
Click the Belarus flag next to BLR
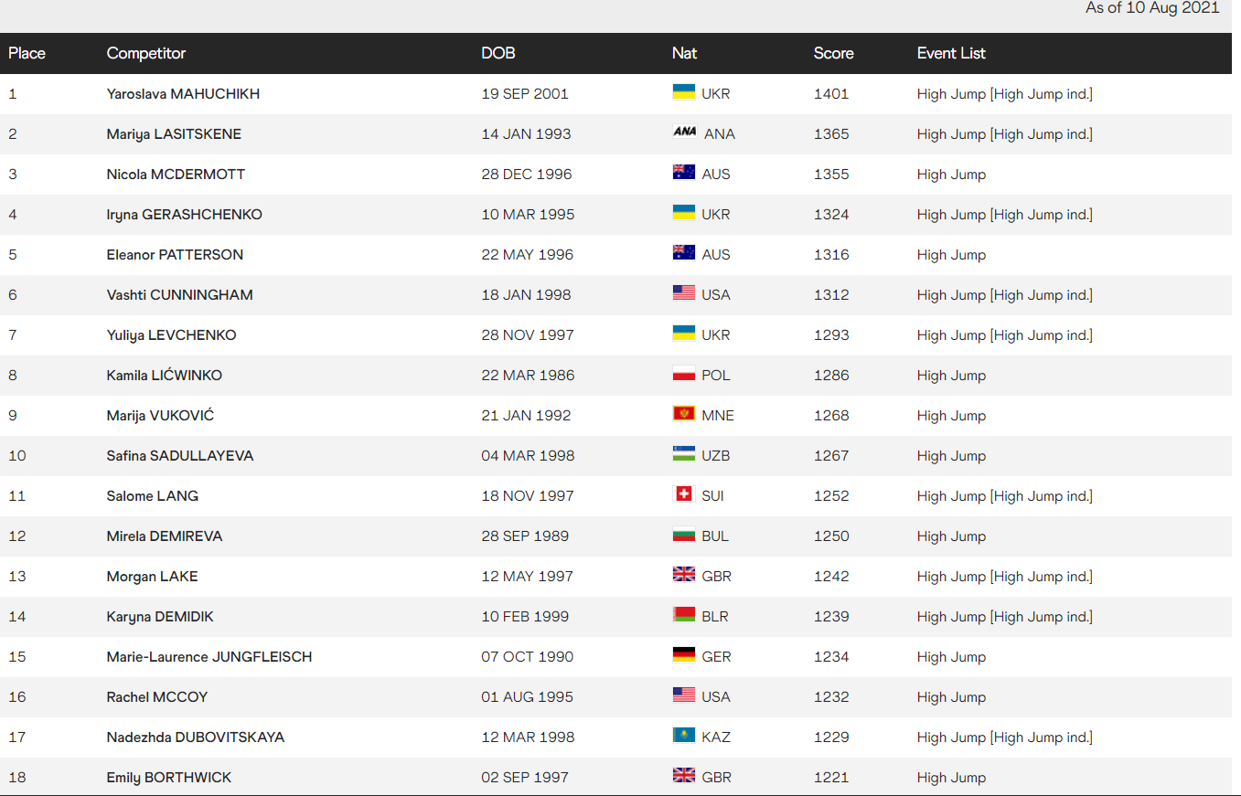[683, 616]
